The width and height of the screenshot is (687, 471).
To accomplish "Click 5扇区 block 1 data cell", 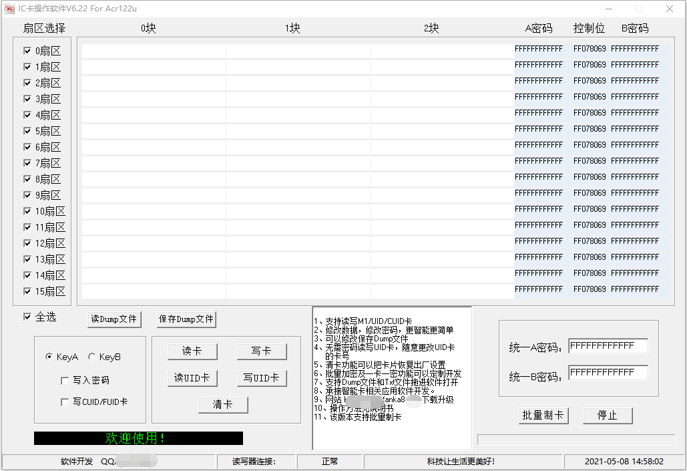I will click(298, 131).
